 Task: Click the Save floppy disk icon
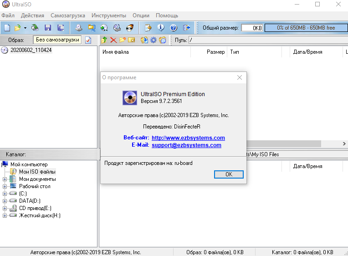[x=48, y=28]
